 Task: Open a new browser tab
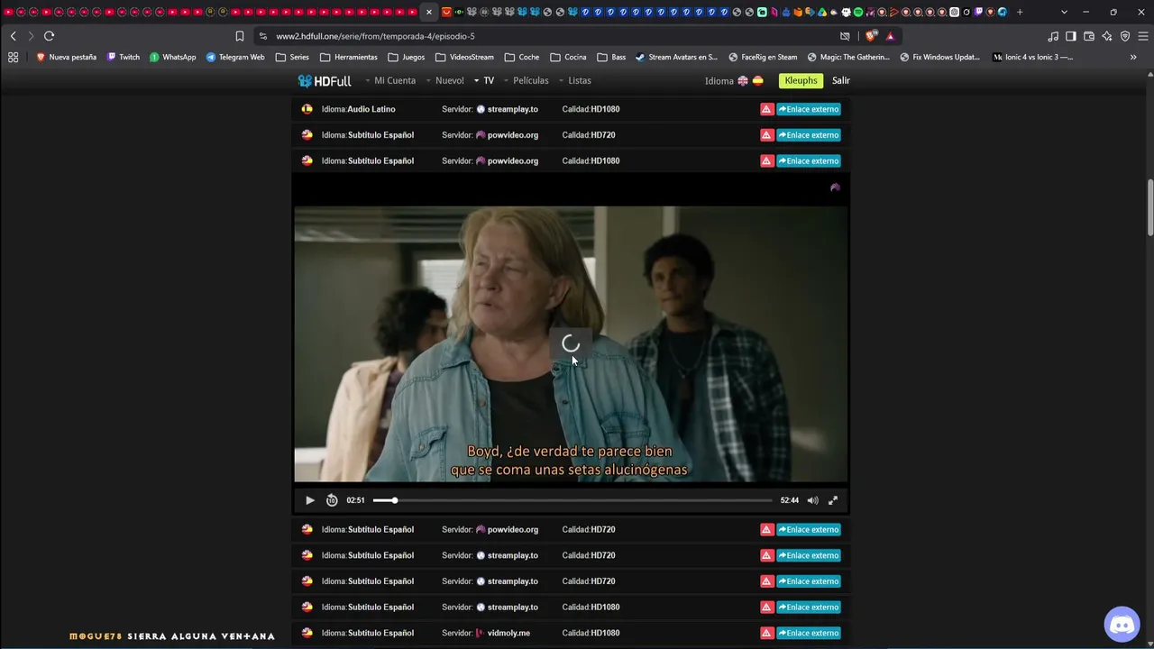pos(1020,12)
